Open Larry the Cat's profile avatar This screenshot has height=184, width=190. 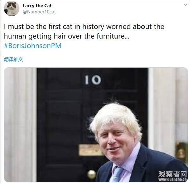click(x=11, y=9)
